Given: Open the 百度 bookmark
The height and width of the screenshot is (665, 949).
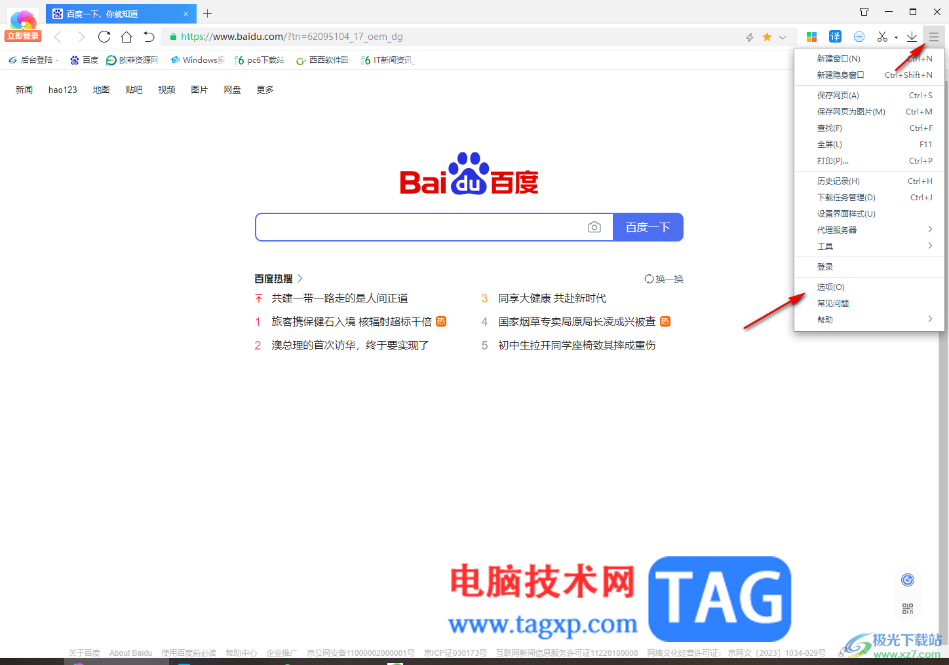Looking at the screenshot, I should coord(84,60).
